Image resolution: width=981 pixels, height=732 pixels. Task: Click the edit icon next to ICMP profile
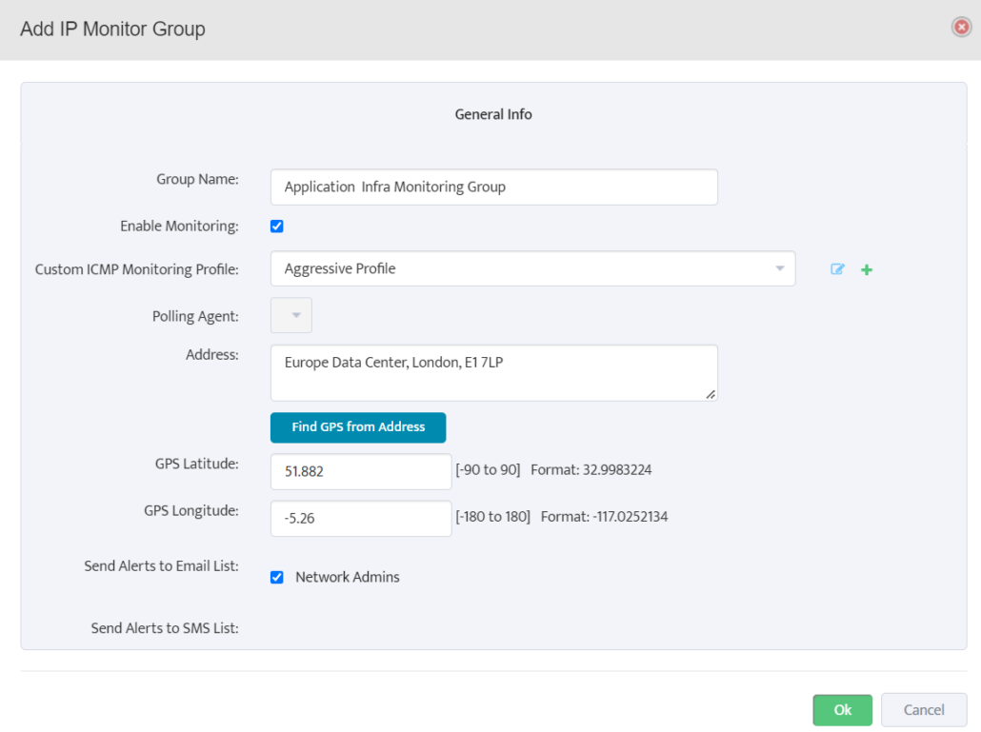coord(836,269)
